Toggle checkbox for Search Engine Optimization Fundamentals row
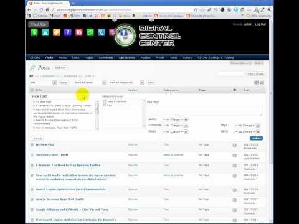 click(32, 189)
